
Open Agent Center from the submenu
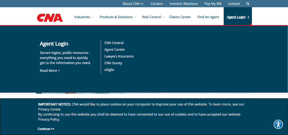(x=115, y=49)
